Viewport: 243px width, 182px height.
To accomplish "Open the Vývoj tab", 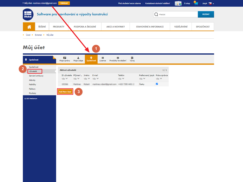I will point(132,59).
